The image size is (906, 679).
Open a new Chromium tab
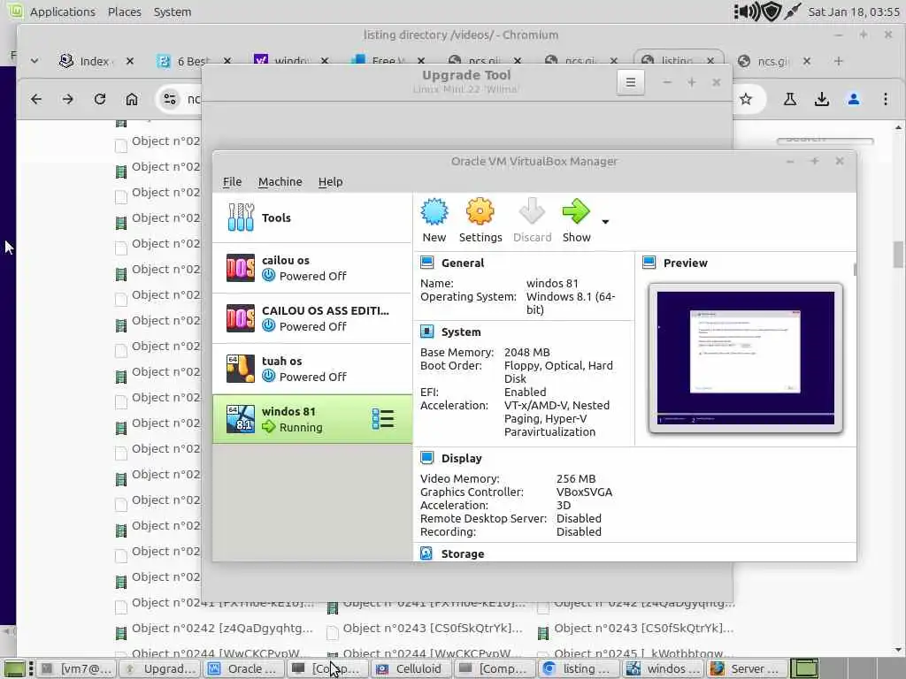pos(839,61)
